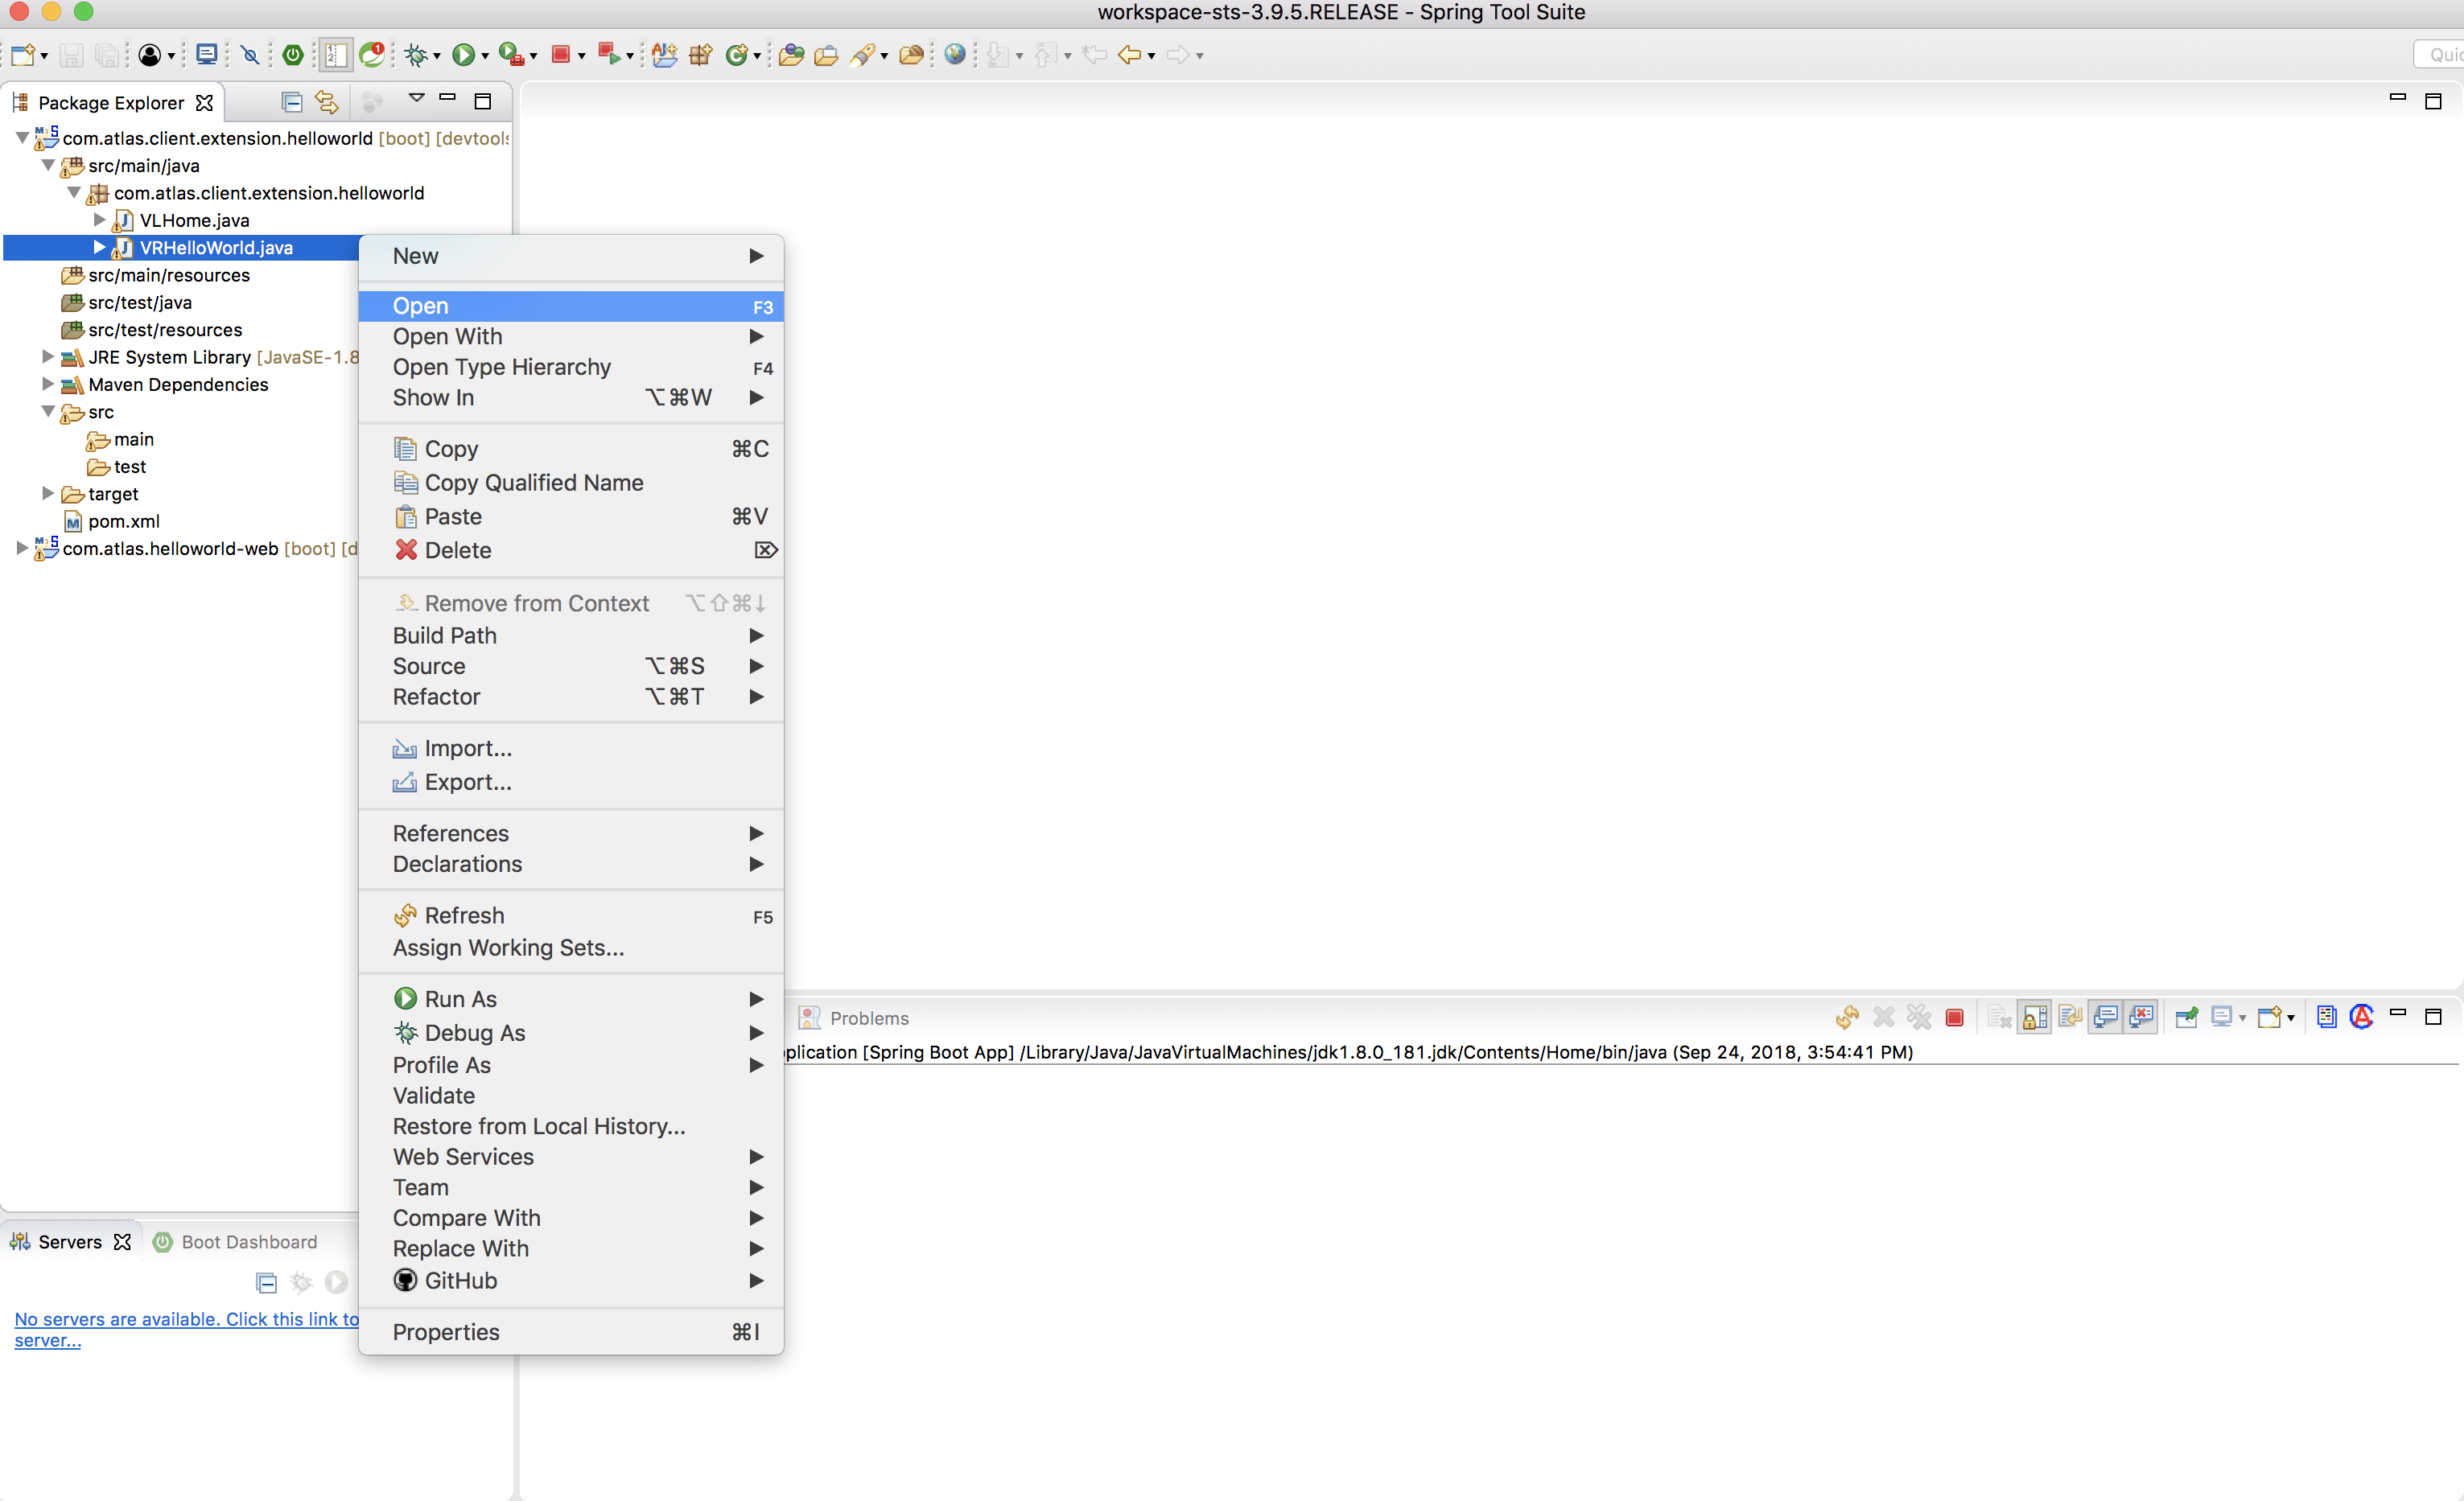This screenshot has height=1501, width=2464.
Task: Click the Display Selected Console monitor icon
Action: click(x=2221, y=1018)
